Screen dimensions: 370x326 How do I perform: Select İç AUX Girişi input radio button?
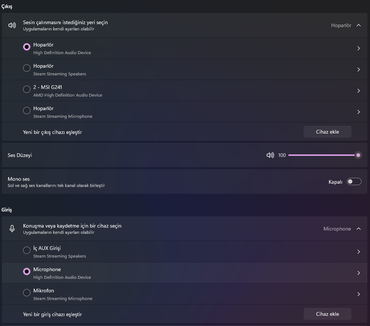(x=27, y=250)
